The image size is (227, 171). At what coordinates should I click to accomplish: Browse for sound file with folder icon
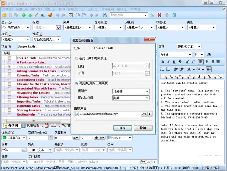coord(144,114)
